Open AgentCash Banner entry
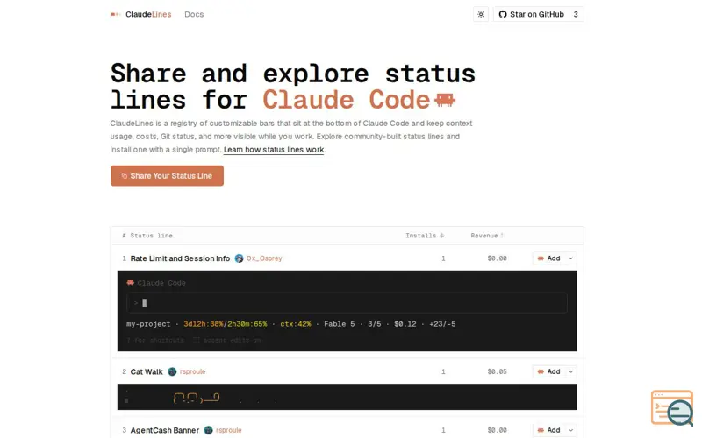702x438 pixels. [x=164, y=430]
